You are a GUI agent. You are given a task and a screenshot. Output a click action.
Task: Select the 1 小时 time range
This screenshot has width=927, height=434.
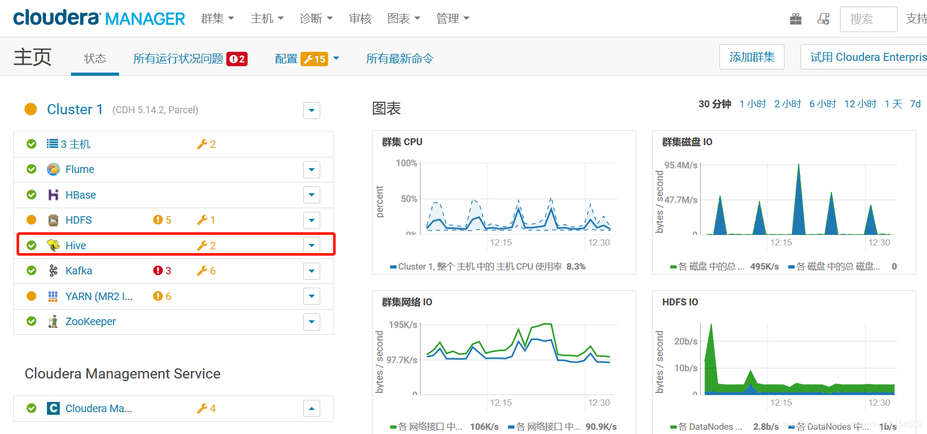coord(752,104)
